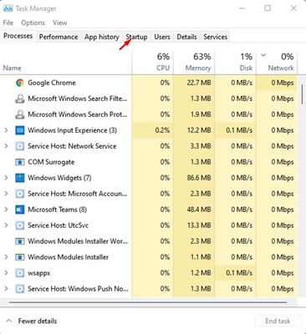Click the Windows Modules Installer icon
Image resolution: width=306 pixels, height=334 pixels.
click(20, 257)
